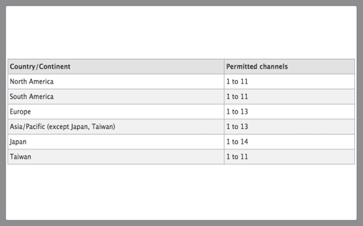The height and width of the screenshot is (226, 363).
Task: Click the 1 to 14 channels cell
Action: point(237,142)
